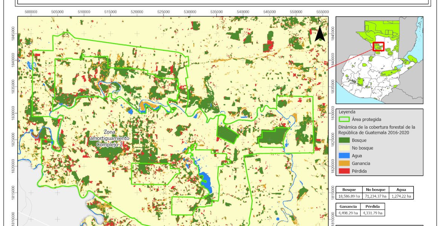Click the black north arrow symbol
Viewport: 441px width, 226px height.
(320, 34)
